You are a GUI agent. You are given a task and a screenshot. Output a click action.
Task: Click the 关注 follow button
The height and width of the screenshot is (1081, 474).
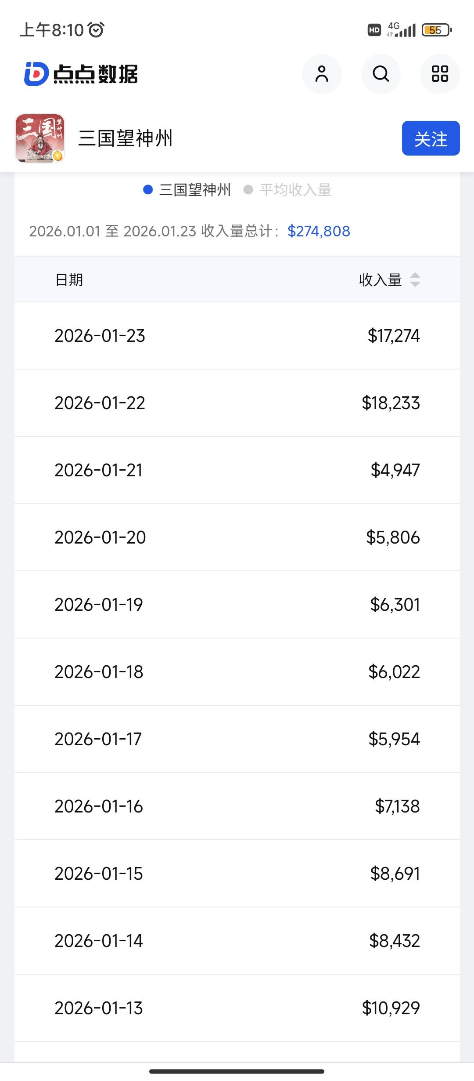click(x=431, y=138)
